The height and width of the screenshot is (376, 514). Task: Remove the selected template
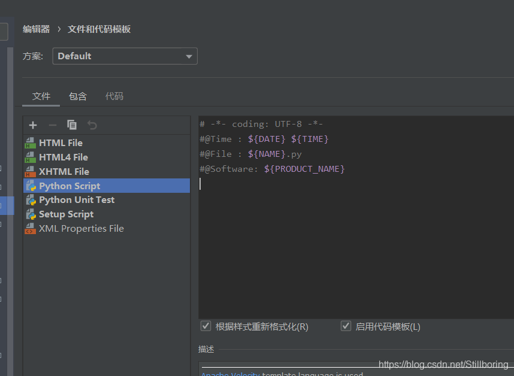point(52,125)
